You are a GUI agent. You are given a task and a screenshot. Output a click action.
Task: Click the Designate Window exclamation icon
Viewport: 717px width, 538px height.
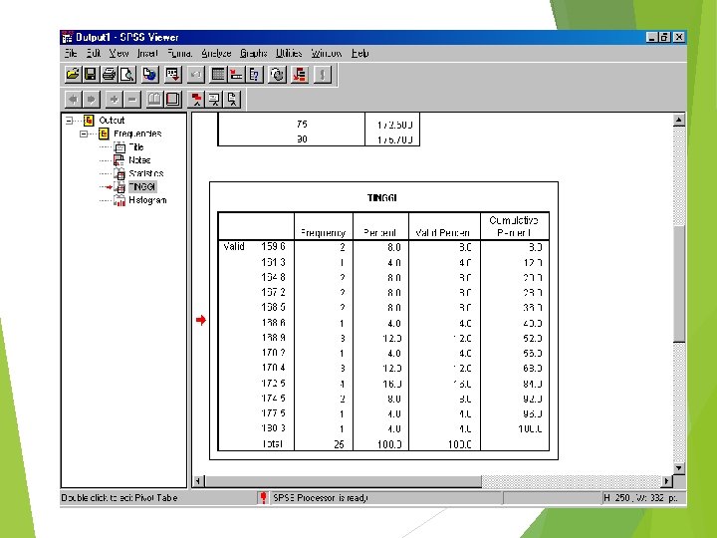323,74
